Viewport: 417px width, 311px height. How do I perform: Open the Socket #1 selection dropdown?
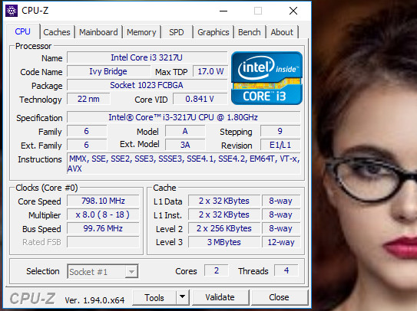(x=103, y=271)
